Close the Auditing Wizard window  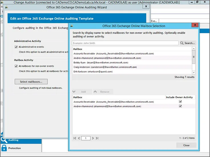pos(146,7)
